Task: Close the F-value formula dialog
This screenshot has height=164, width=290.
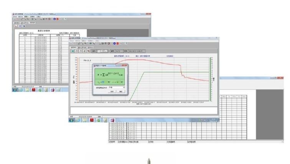Action: [x=125, y=66]
